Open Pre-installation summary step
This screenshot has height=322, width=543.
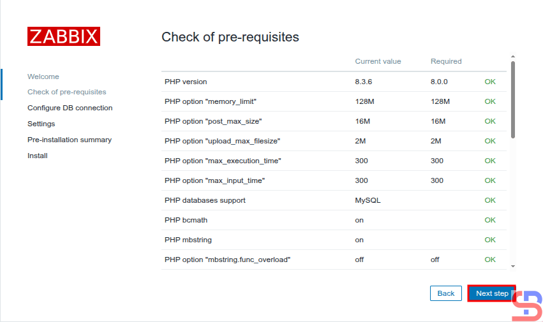click(70, 140)
